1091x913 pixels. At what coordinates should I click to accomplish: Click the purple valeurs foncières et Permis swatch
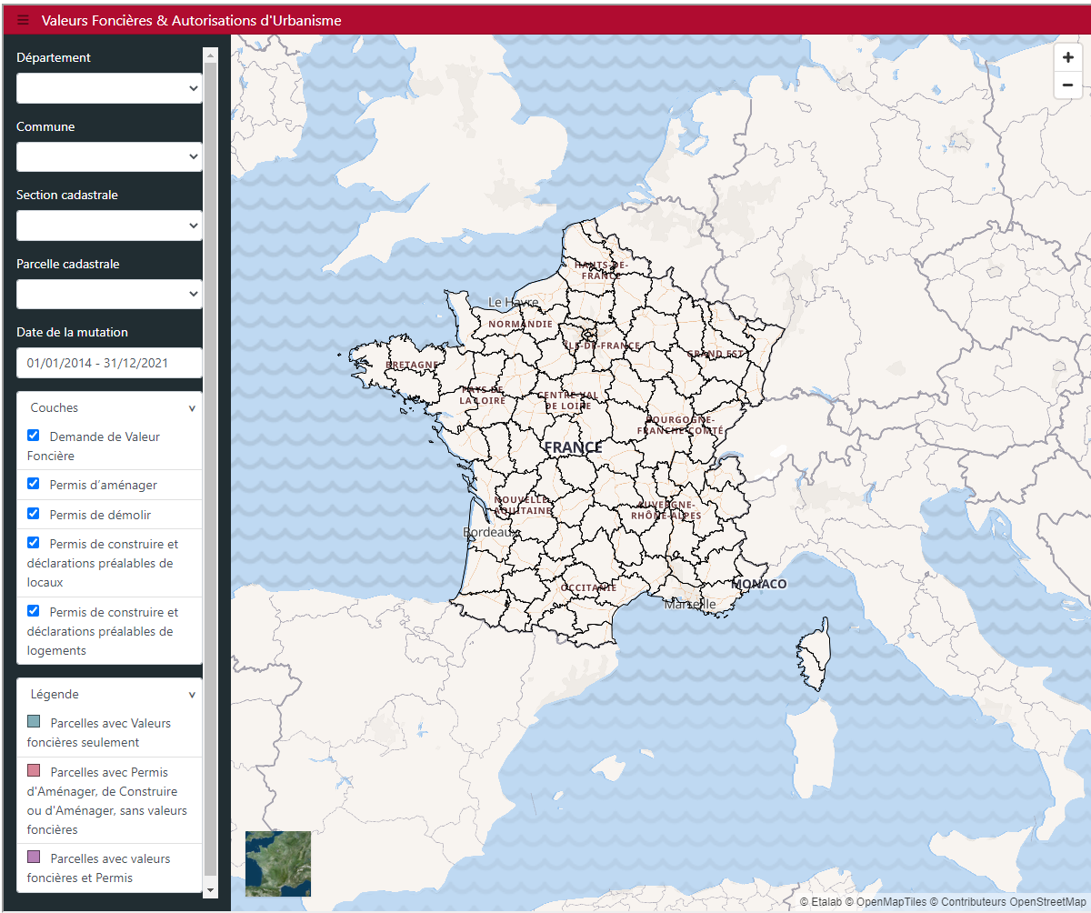[34, 857]
